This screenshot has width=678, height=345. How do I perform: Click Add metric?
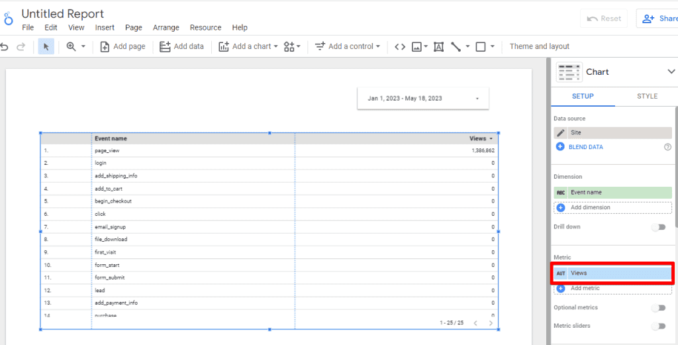point(612,288)
